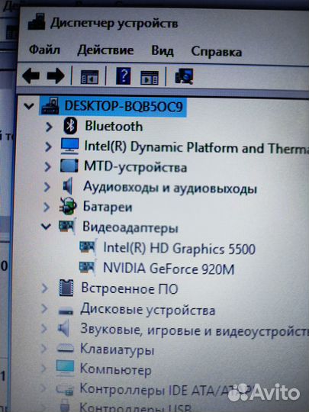Expand the Компьютер category
This screenshot has width=309, height=412.
pyautogui.click(x=43, y=369)
